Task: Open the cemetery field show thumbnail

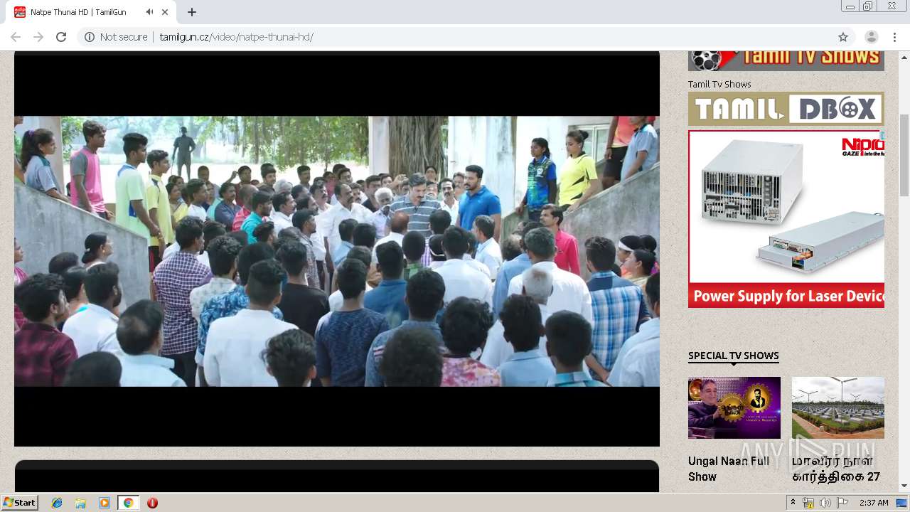Action: [838, 407]
